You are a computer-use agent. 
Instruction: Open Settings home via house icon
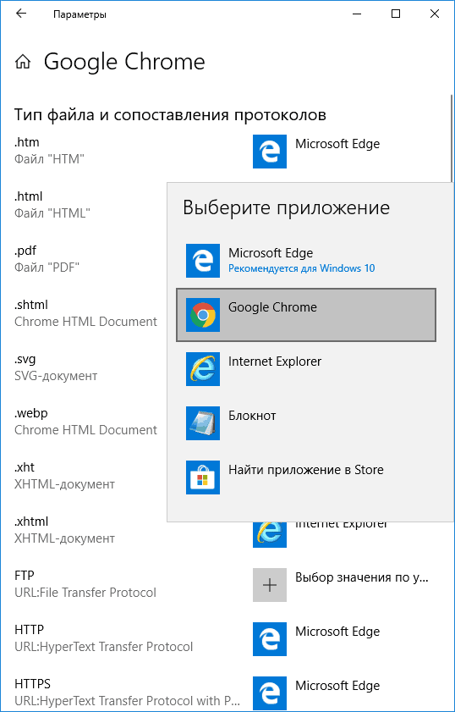click(x=23, y=62)
